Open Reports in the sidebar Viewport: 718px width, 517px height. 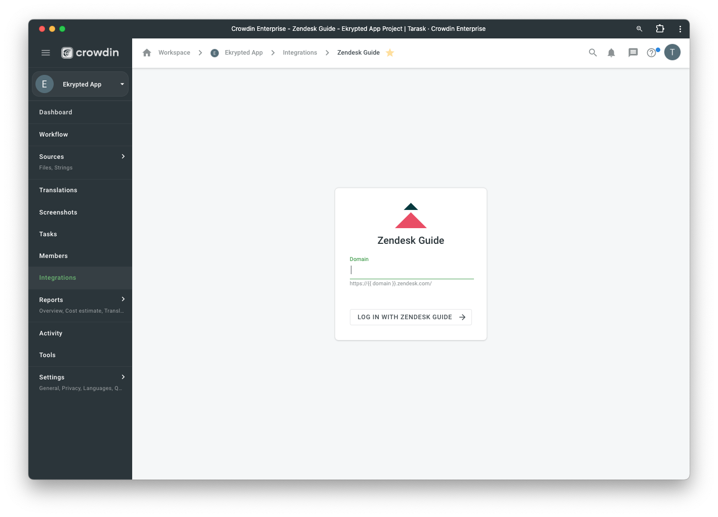(80, 305)
